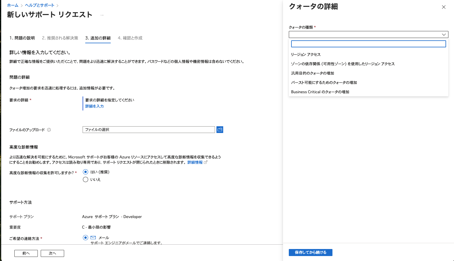The image size is (454, 261).
Task: Click the envelope icon next to メール option
Action: coord(93,237)
